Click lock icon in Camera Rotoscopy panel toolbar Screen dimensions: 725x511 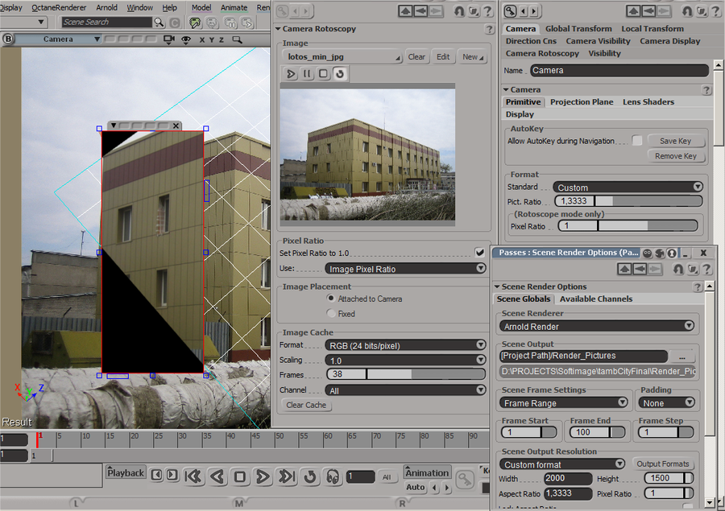pyautogui.click(x=282, y=10)
